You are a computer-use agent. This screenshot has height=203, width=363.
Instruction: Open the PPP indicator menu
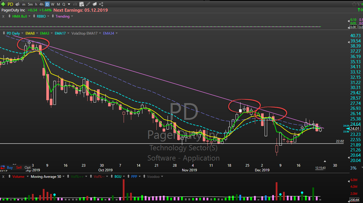139,176
